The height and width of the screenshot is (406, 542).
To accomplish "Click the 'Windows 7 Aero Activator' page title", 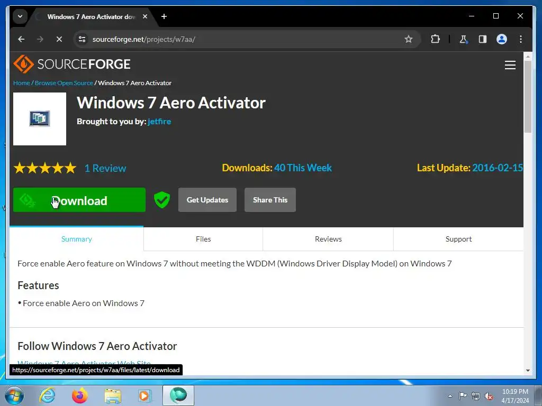I will [x=171, y=103].
